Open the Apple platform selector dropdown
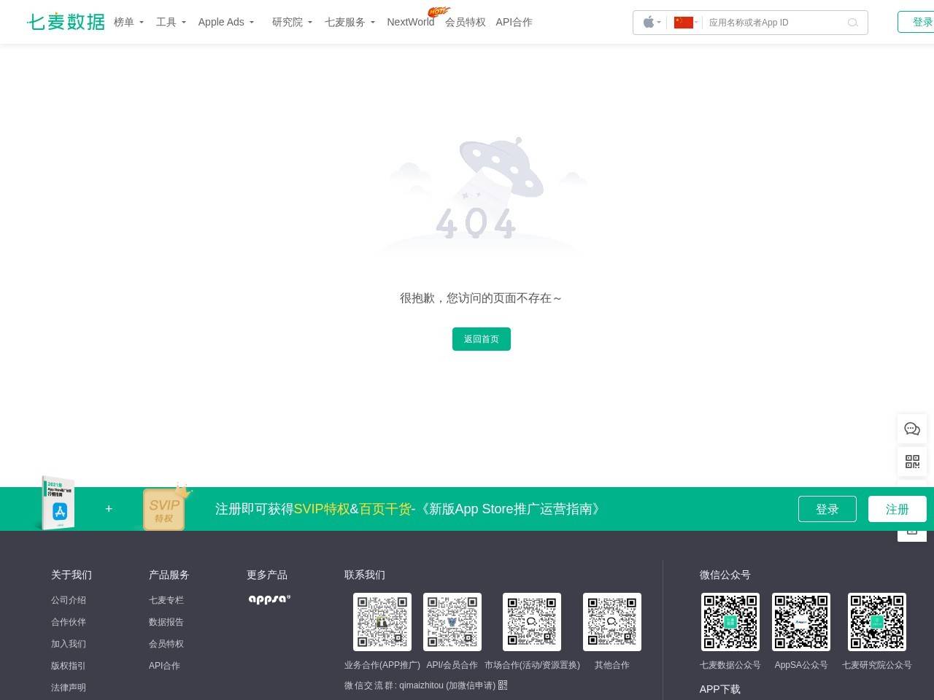934x700 pixels. [649, 22]
